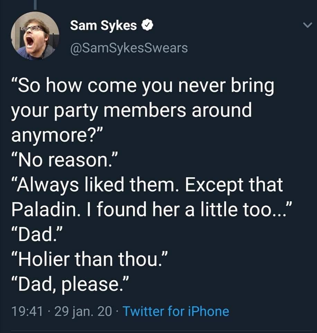Click the verified badge next to Sam Sykes
317x333 pixels.
pos(147,25)
